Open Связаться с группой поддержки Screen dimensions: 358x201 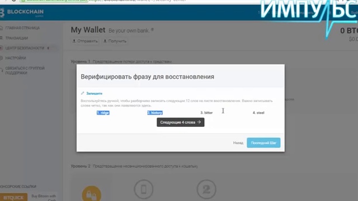(x=25, y=71)
